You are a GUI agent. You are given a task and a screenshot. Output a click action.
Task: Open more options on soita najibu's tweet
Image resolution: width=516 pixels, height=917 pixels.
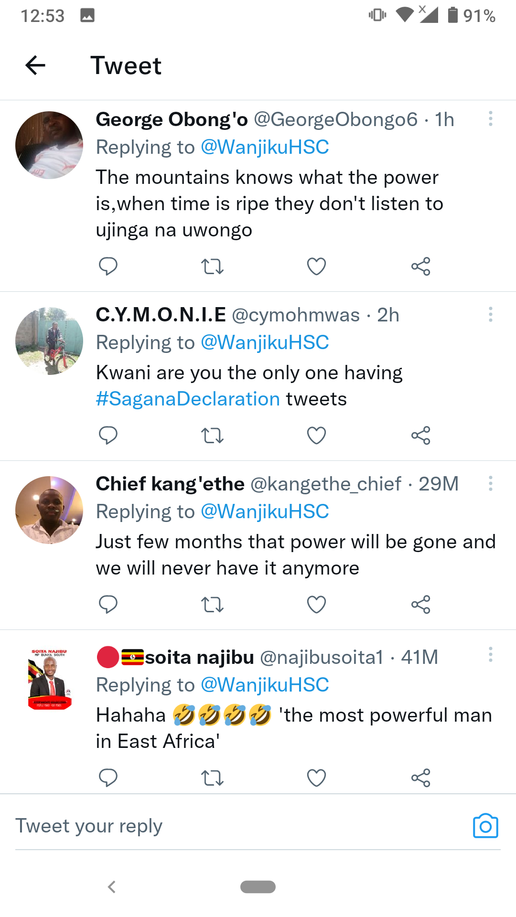click(490, 654)
